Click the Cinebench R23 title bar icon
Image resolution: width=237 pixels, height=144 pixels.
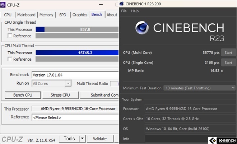(122, 4)
